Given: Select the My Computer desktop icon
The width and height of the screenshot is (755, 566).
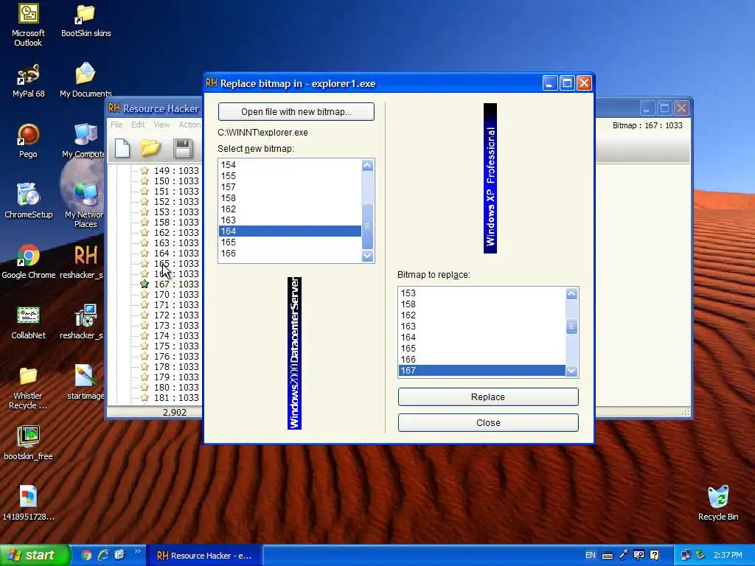Looking at the screenshot, I should click(84, 141).
